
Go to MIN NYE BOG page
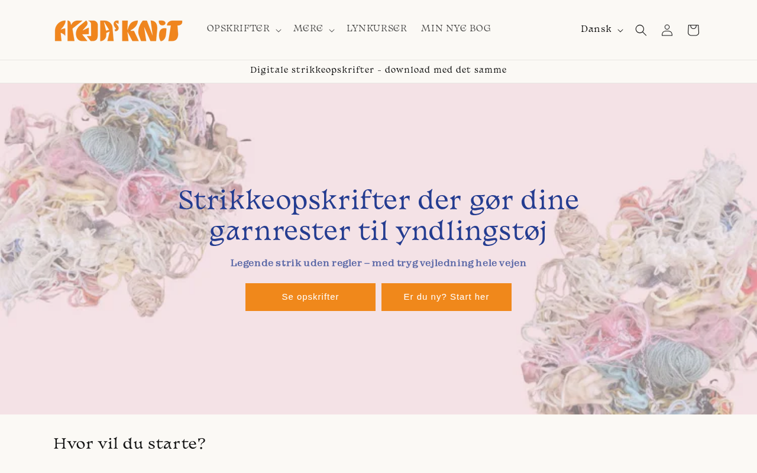(x=456, y=29)
